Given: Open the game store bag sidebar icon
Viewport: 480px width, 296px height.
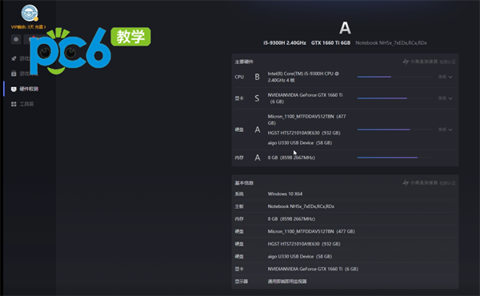Looking at the screenshot, I should click(14, 74).
